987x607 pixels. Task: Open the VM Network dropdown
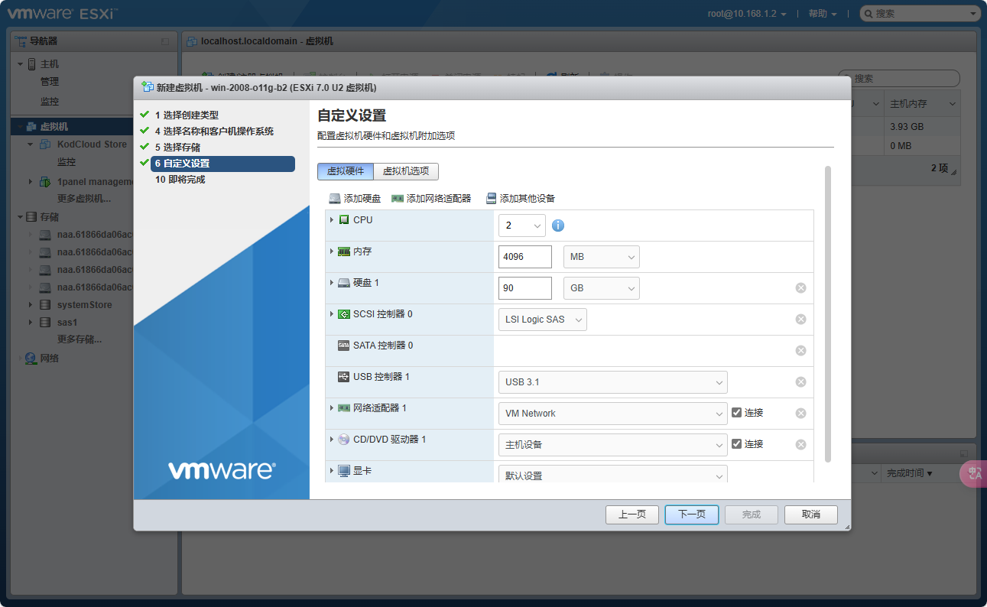point(613,414)
